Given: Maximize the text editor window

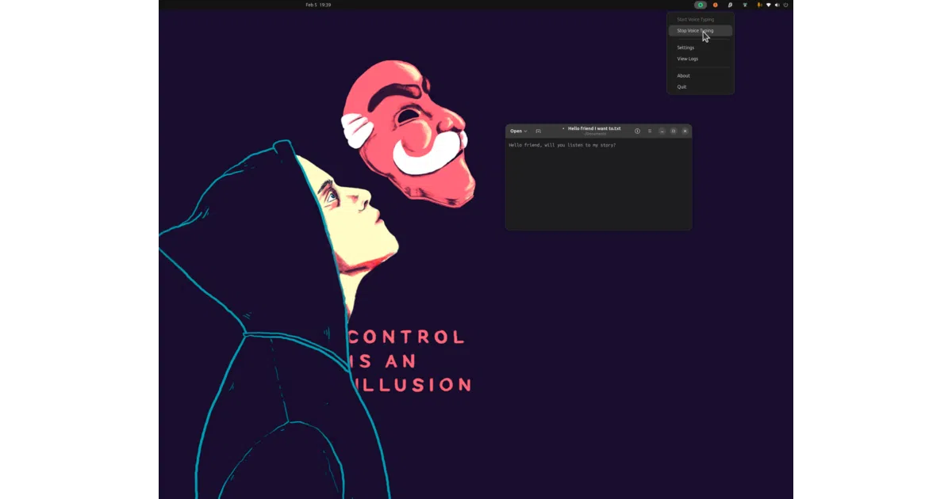Looking at the screenshot, I should coord(674,131).
